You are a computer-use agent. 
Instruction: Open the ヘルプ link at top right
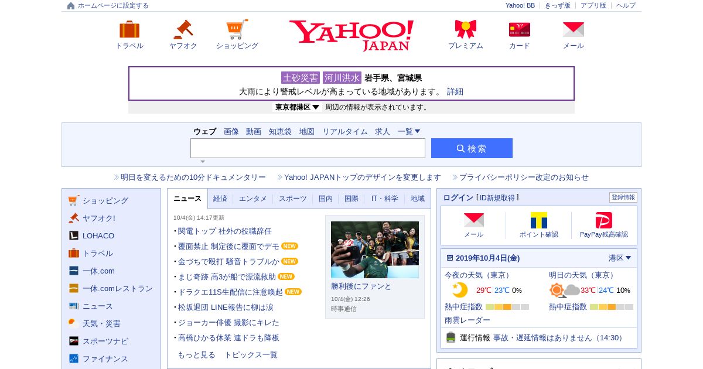point(626,5)
